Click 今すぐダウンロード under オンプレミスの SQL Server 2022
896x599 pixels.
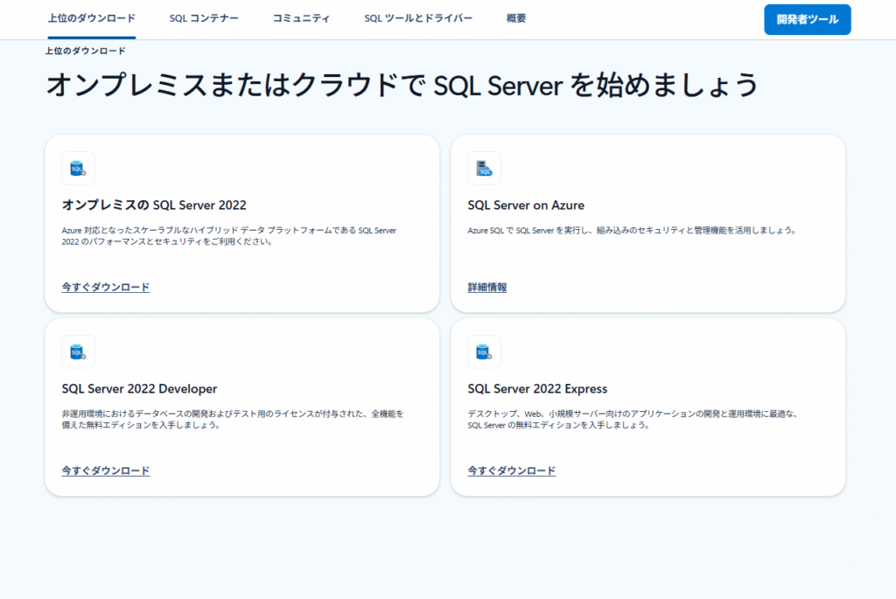tap(106, 287)
